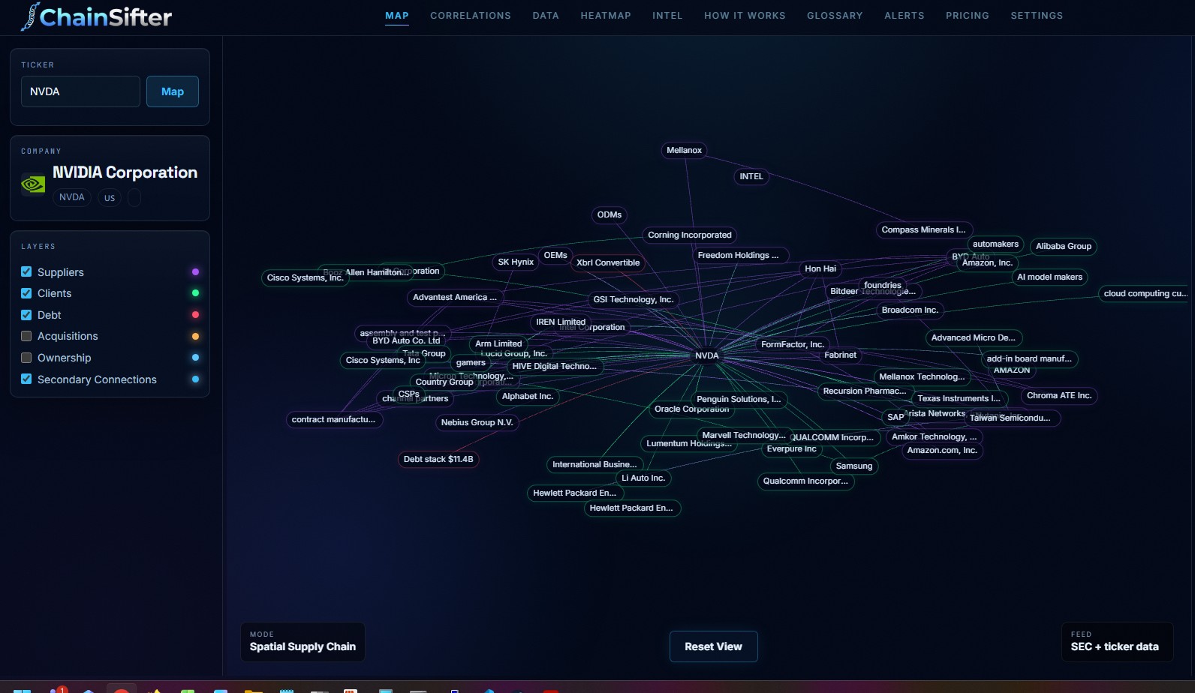Select the Compass Minerals node
This screenshot has height=693, width=1195.
(924, 229)
